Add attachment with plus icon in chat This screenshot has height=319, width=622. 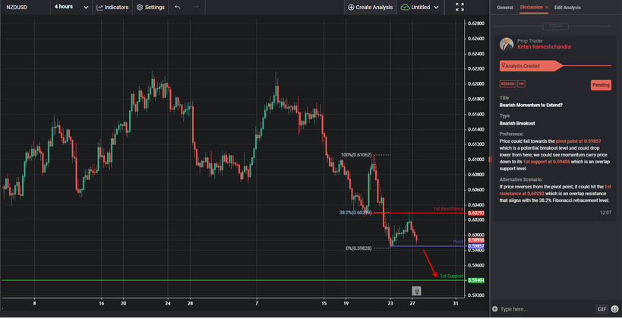(x=494, y=309)
